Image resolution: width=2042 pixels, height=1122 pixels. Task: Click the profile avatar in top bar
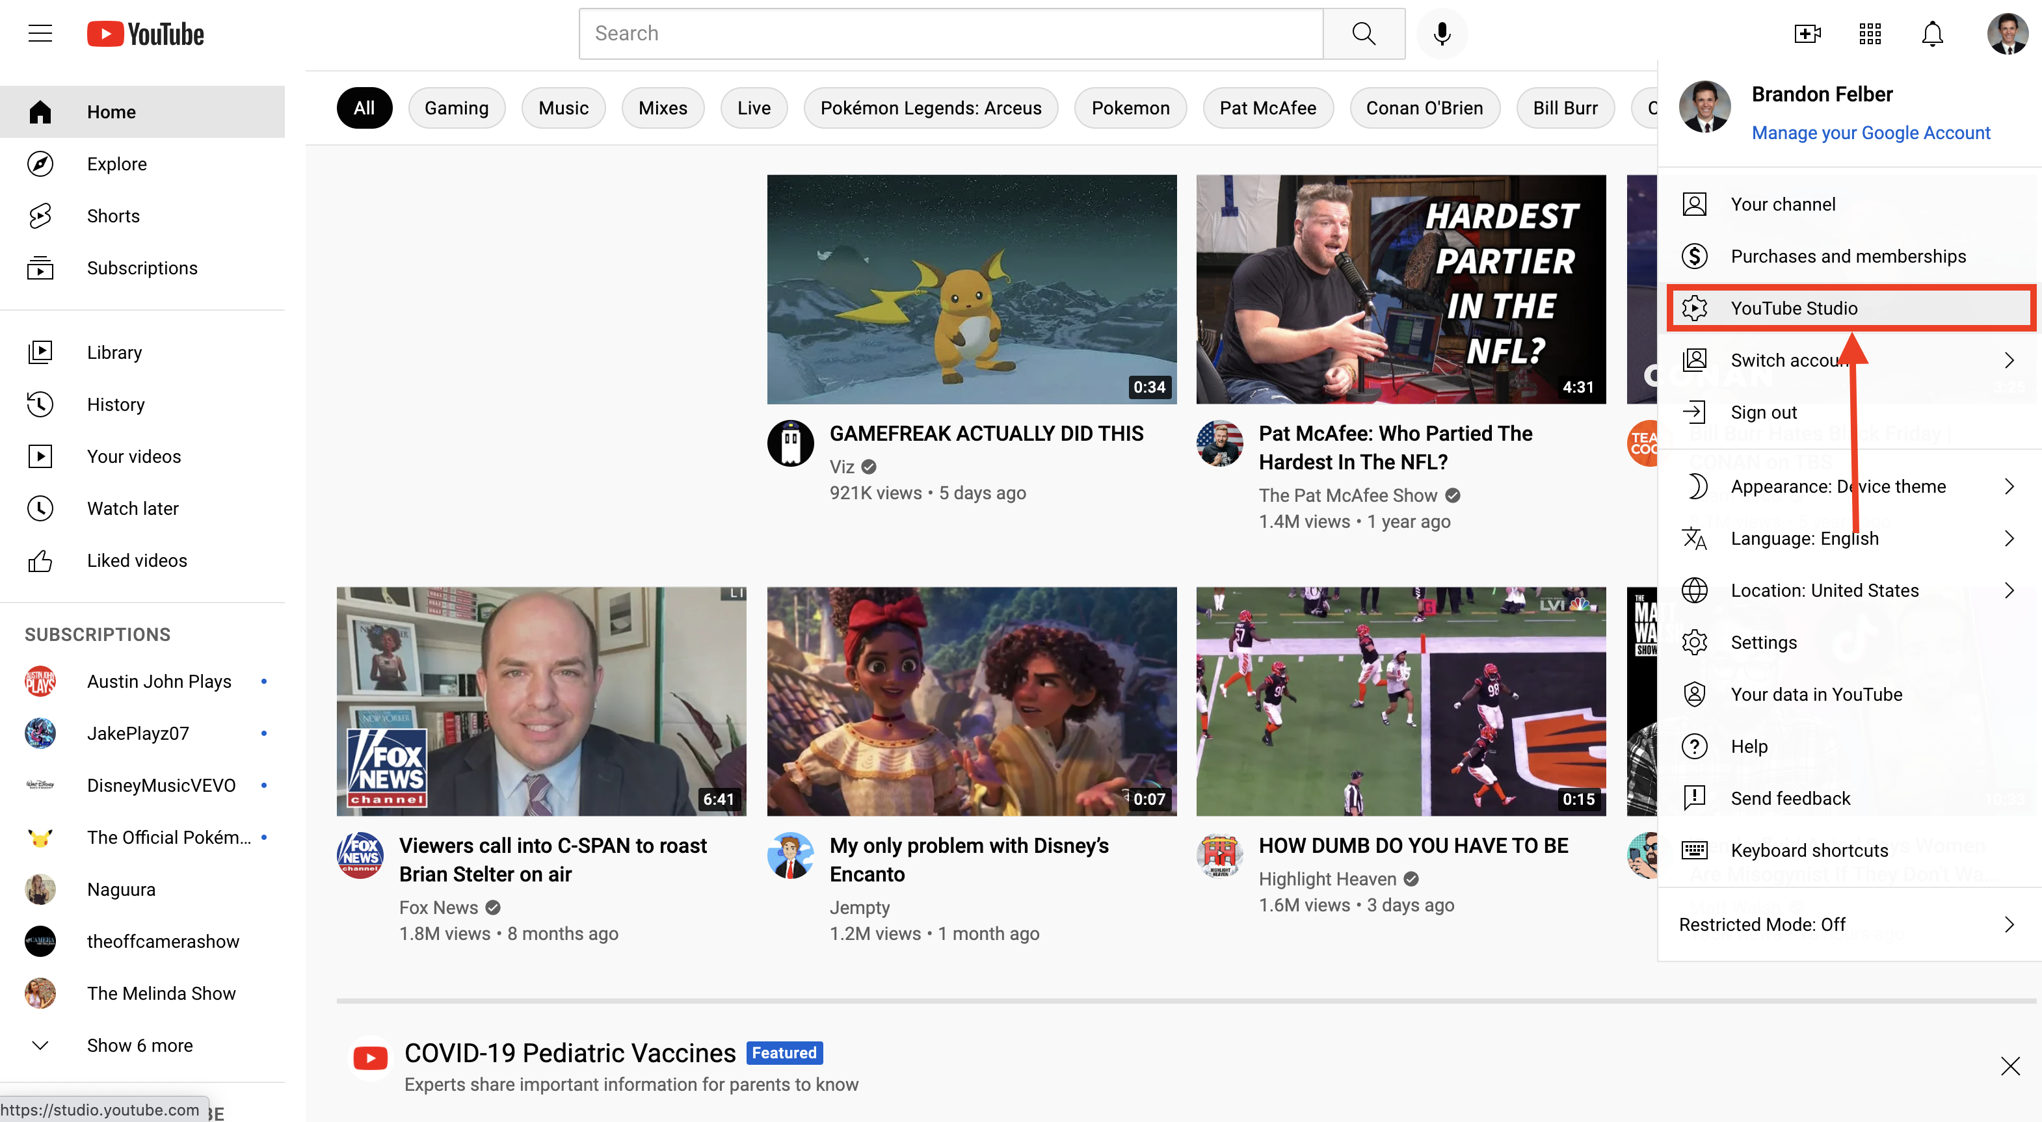[2007, 33]
